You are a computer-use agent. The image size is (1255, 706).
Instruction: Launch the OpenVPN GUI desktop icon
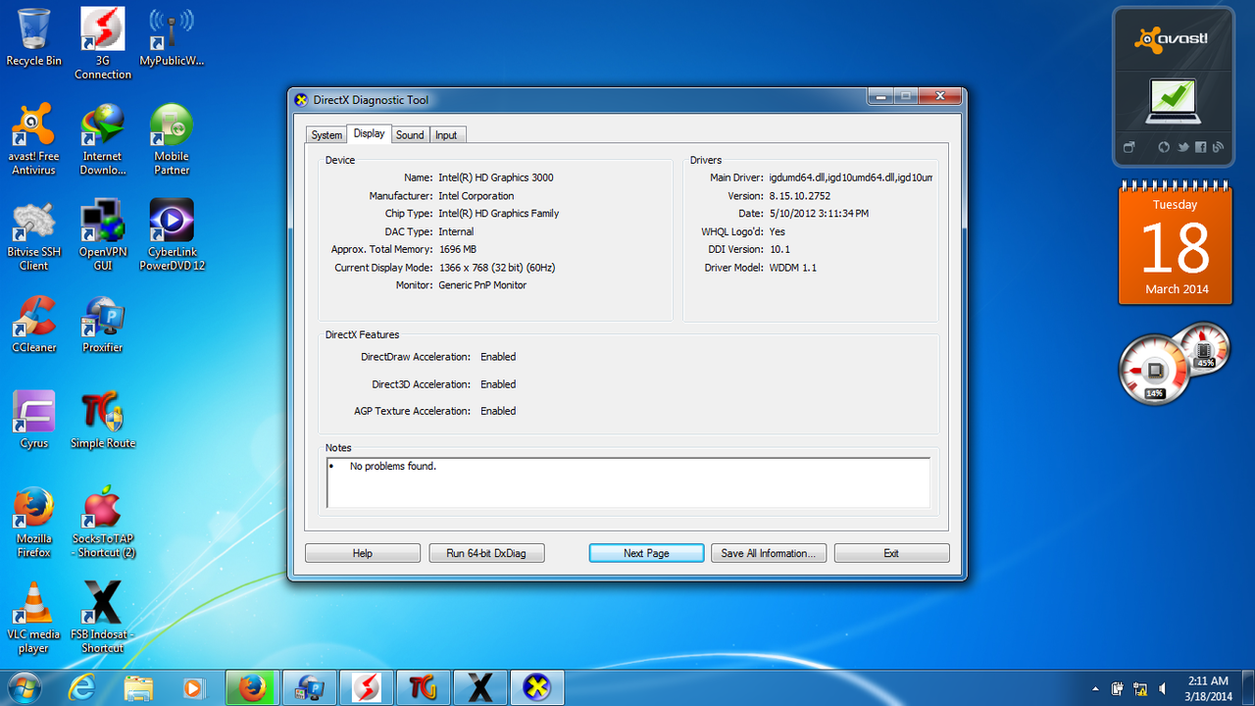[103, 235]
